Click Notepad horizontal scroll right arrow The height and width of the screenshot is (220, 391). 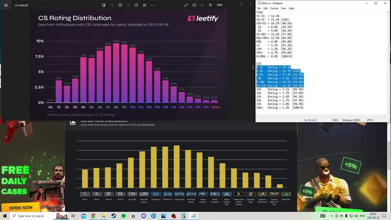click(385, 116)
